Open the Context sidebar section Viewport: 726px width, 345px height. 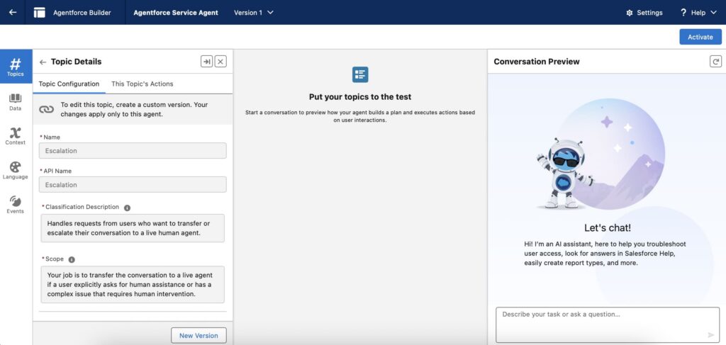tap(16, 137)
